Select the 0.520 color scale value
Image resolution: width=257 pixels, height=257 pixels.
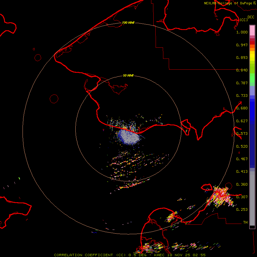pyautogui.click(x=242, y=146)
